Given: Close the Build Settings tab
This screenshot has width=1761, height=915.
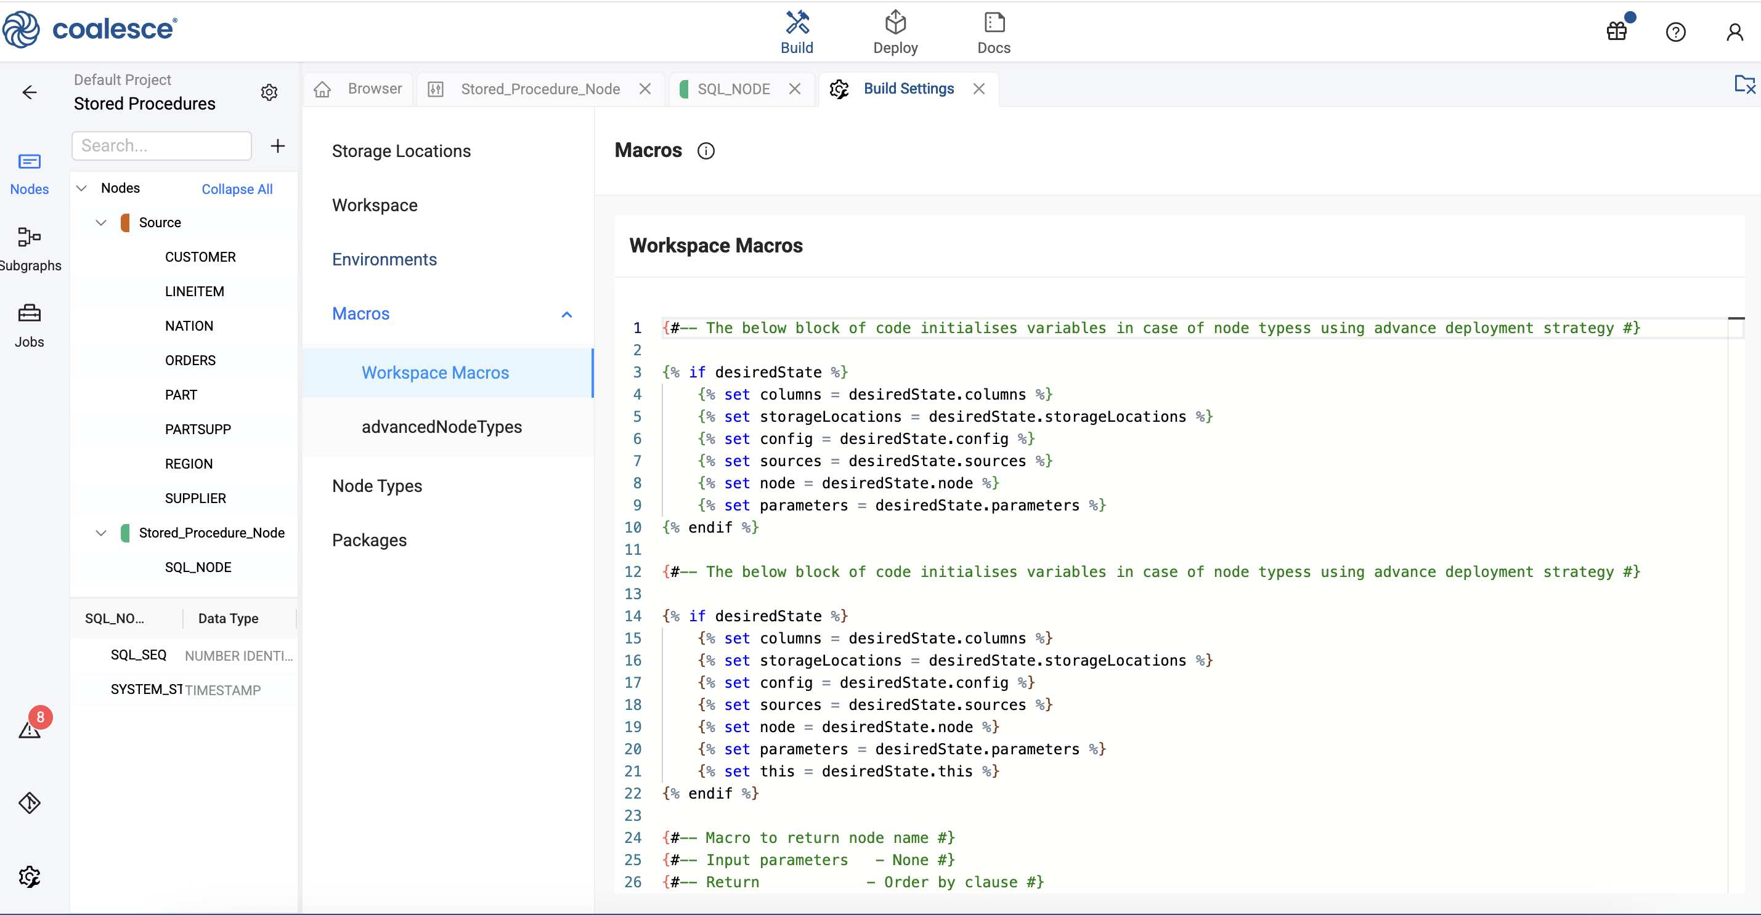Looking at the screenshot, I should (x=979, y=89).
